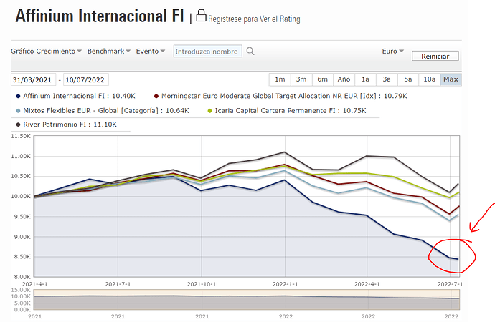
Task: Expand the Benchmark dropdown
Action: (108, 52)
